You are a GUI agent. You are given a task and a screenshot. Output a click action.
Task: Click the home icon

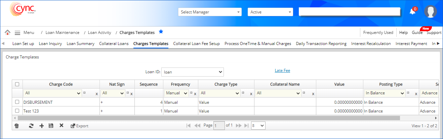point(7,33)
